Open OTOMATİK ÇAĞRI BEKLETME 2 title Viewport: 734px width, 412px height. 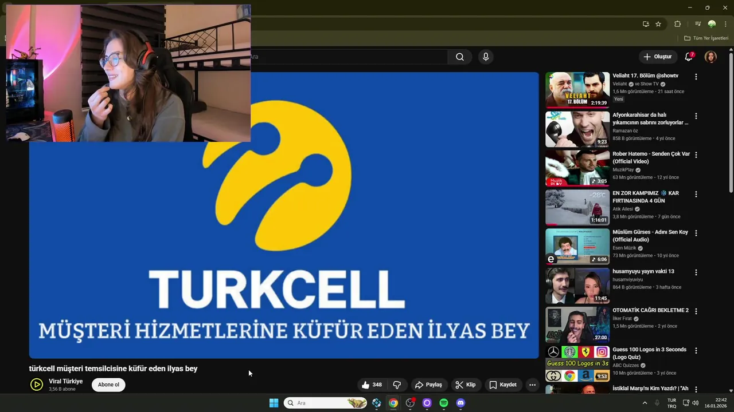point(650,310)
